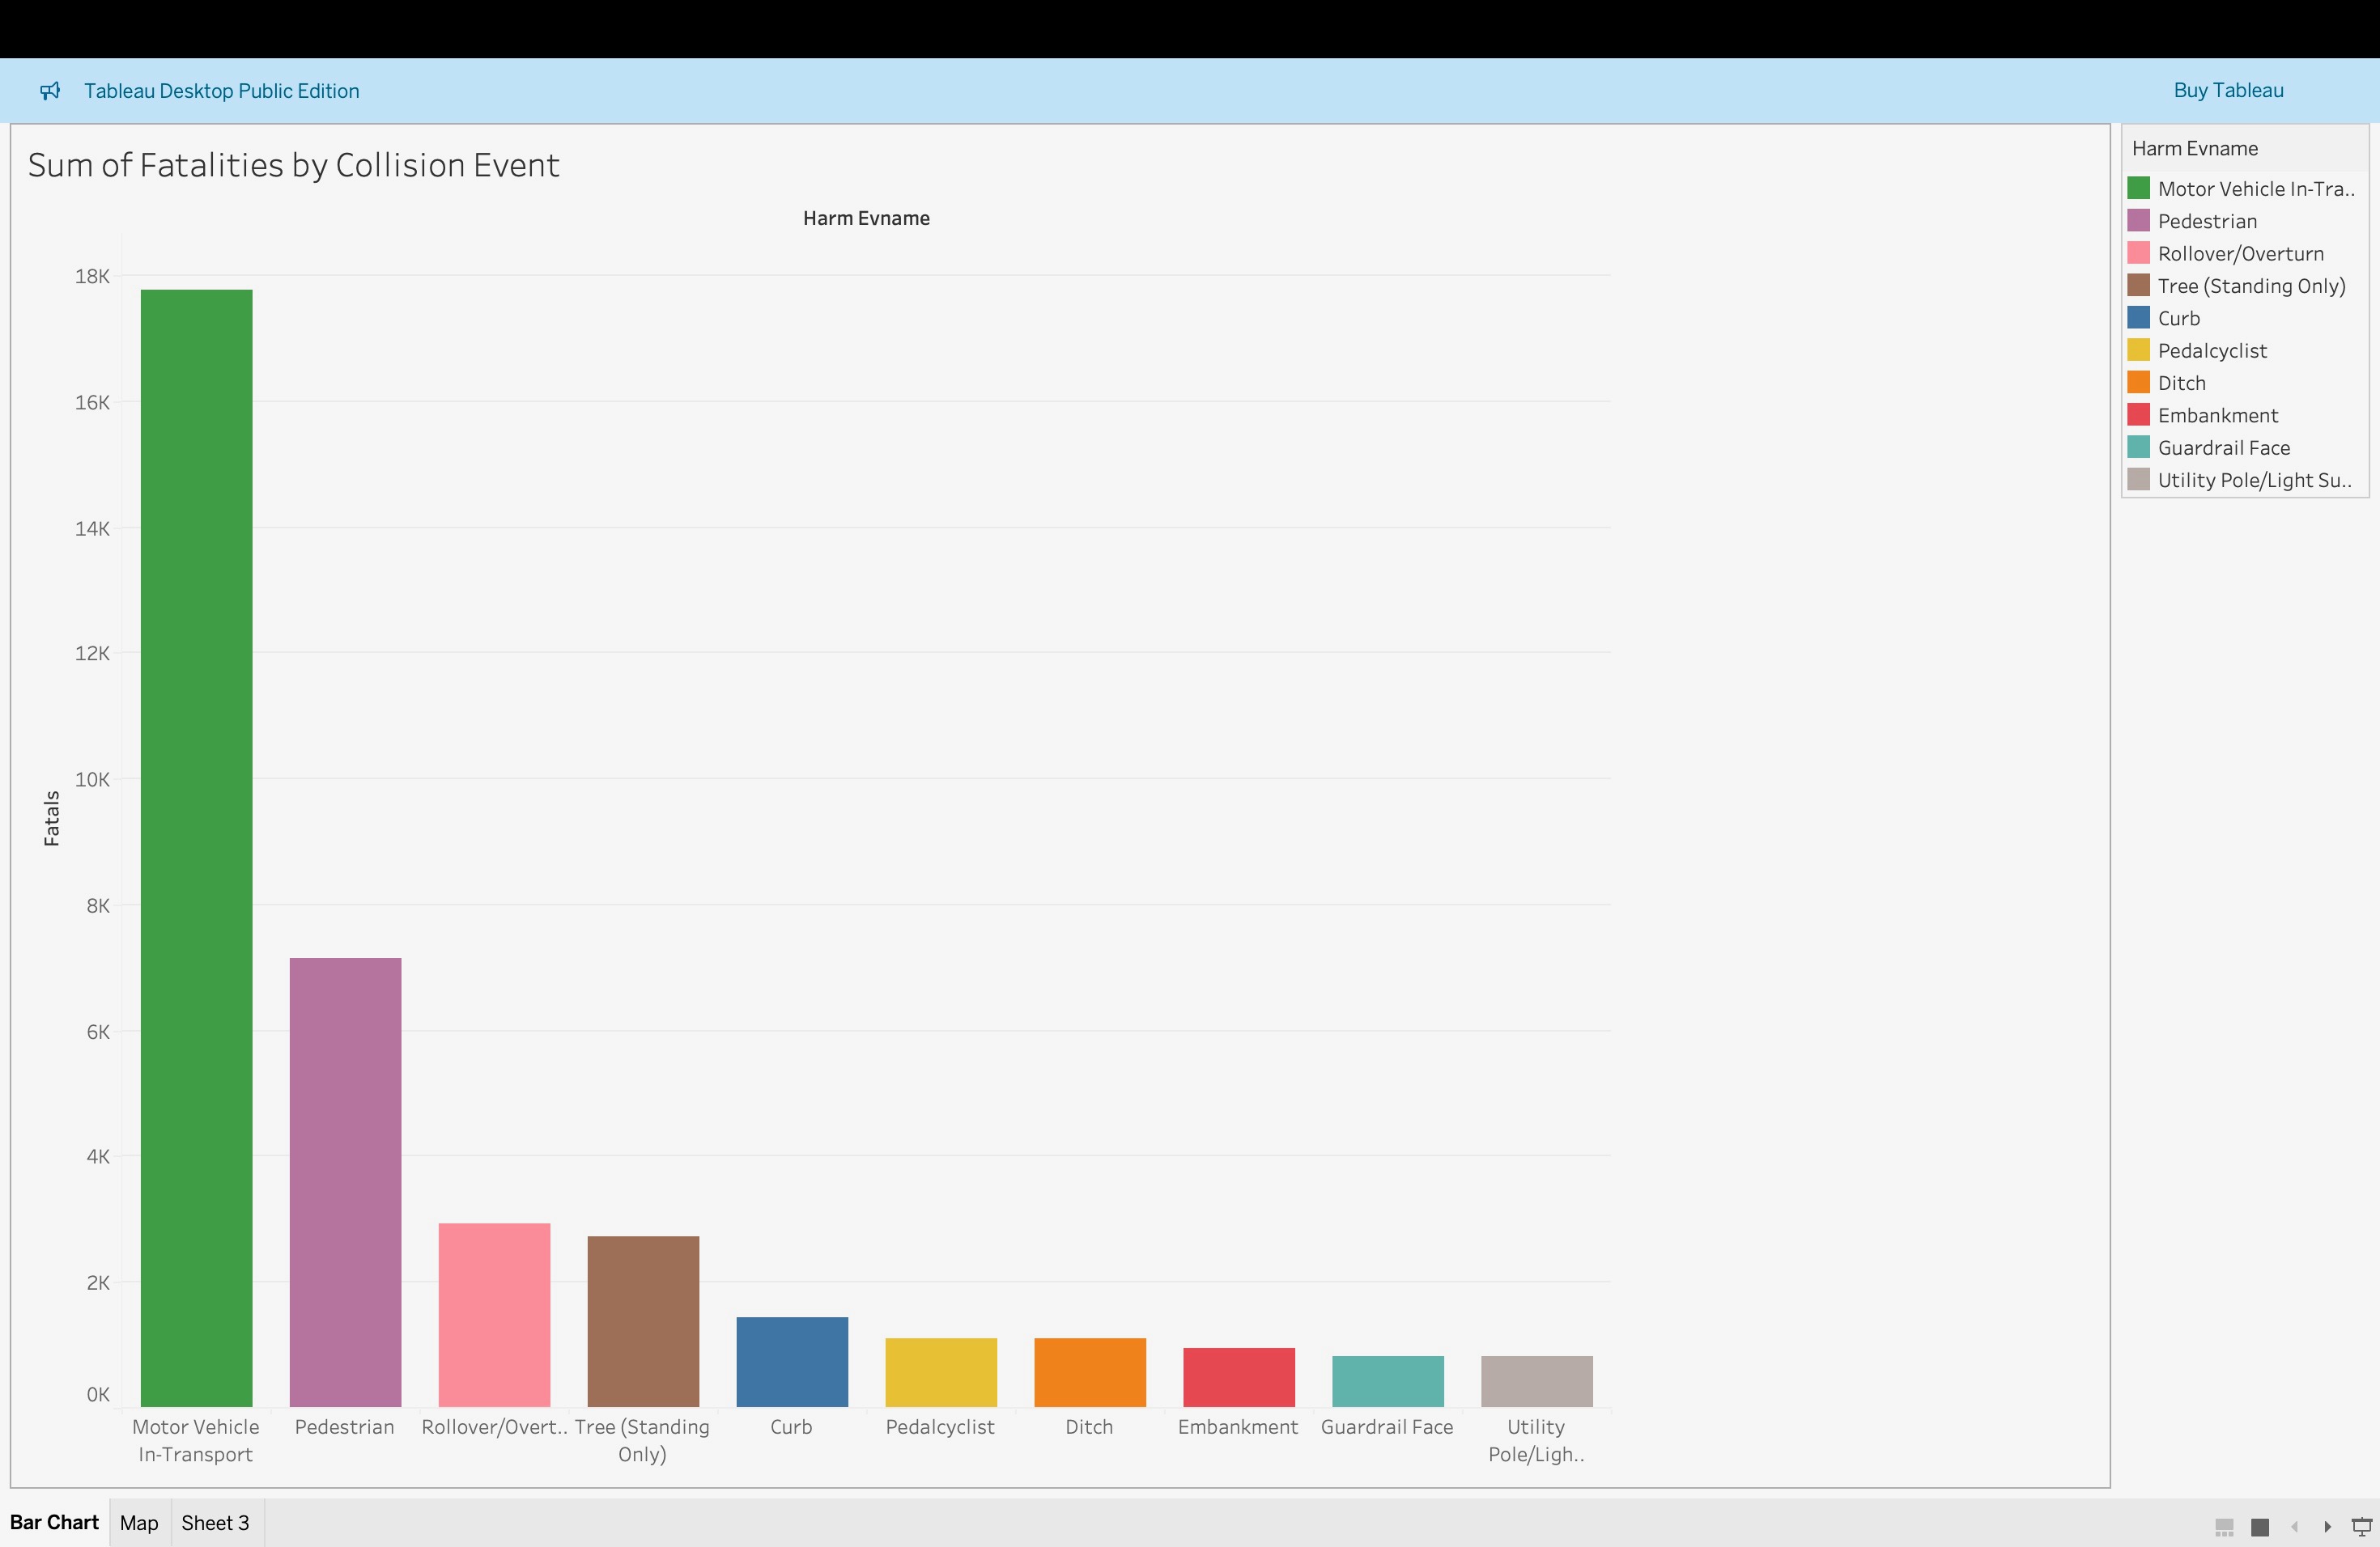This screenshot has height=1547, width=2380.
Task: Select Pedalcyclist yellow legend swatch
Action: (x=2138, y=350)
